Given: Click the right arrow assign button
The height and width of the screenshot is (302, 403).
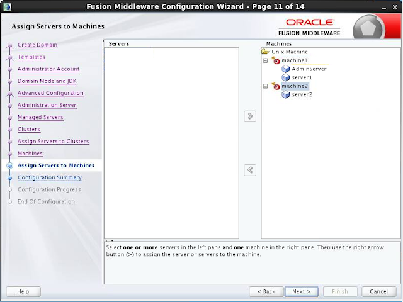Looking at the screenshot, I should (x=250, y=116).
